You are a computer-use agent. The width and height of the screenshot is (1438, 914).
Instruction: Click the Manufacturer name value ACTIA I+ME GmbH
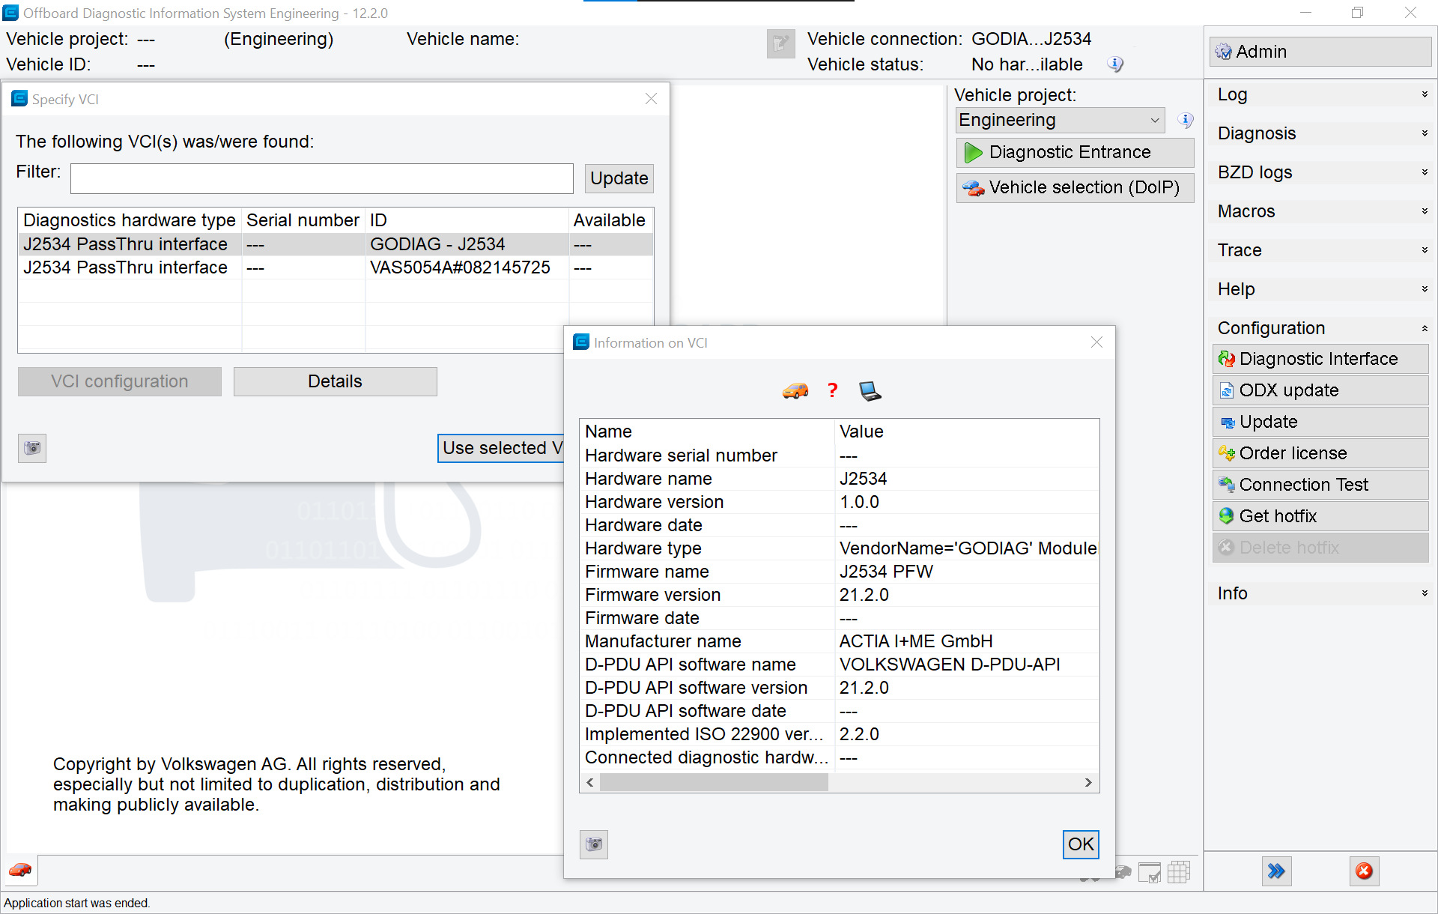point(916,641)
